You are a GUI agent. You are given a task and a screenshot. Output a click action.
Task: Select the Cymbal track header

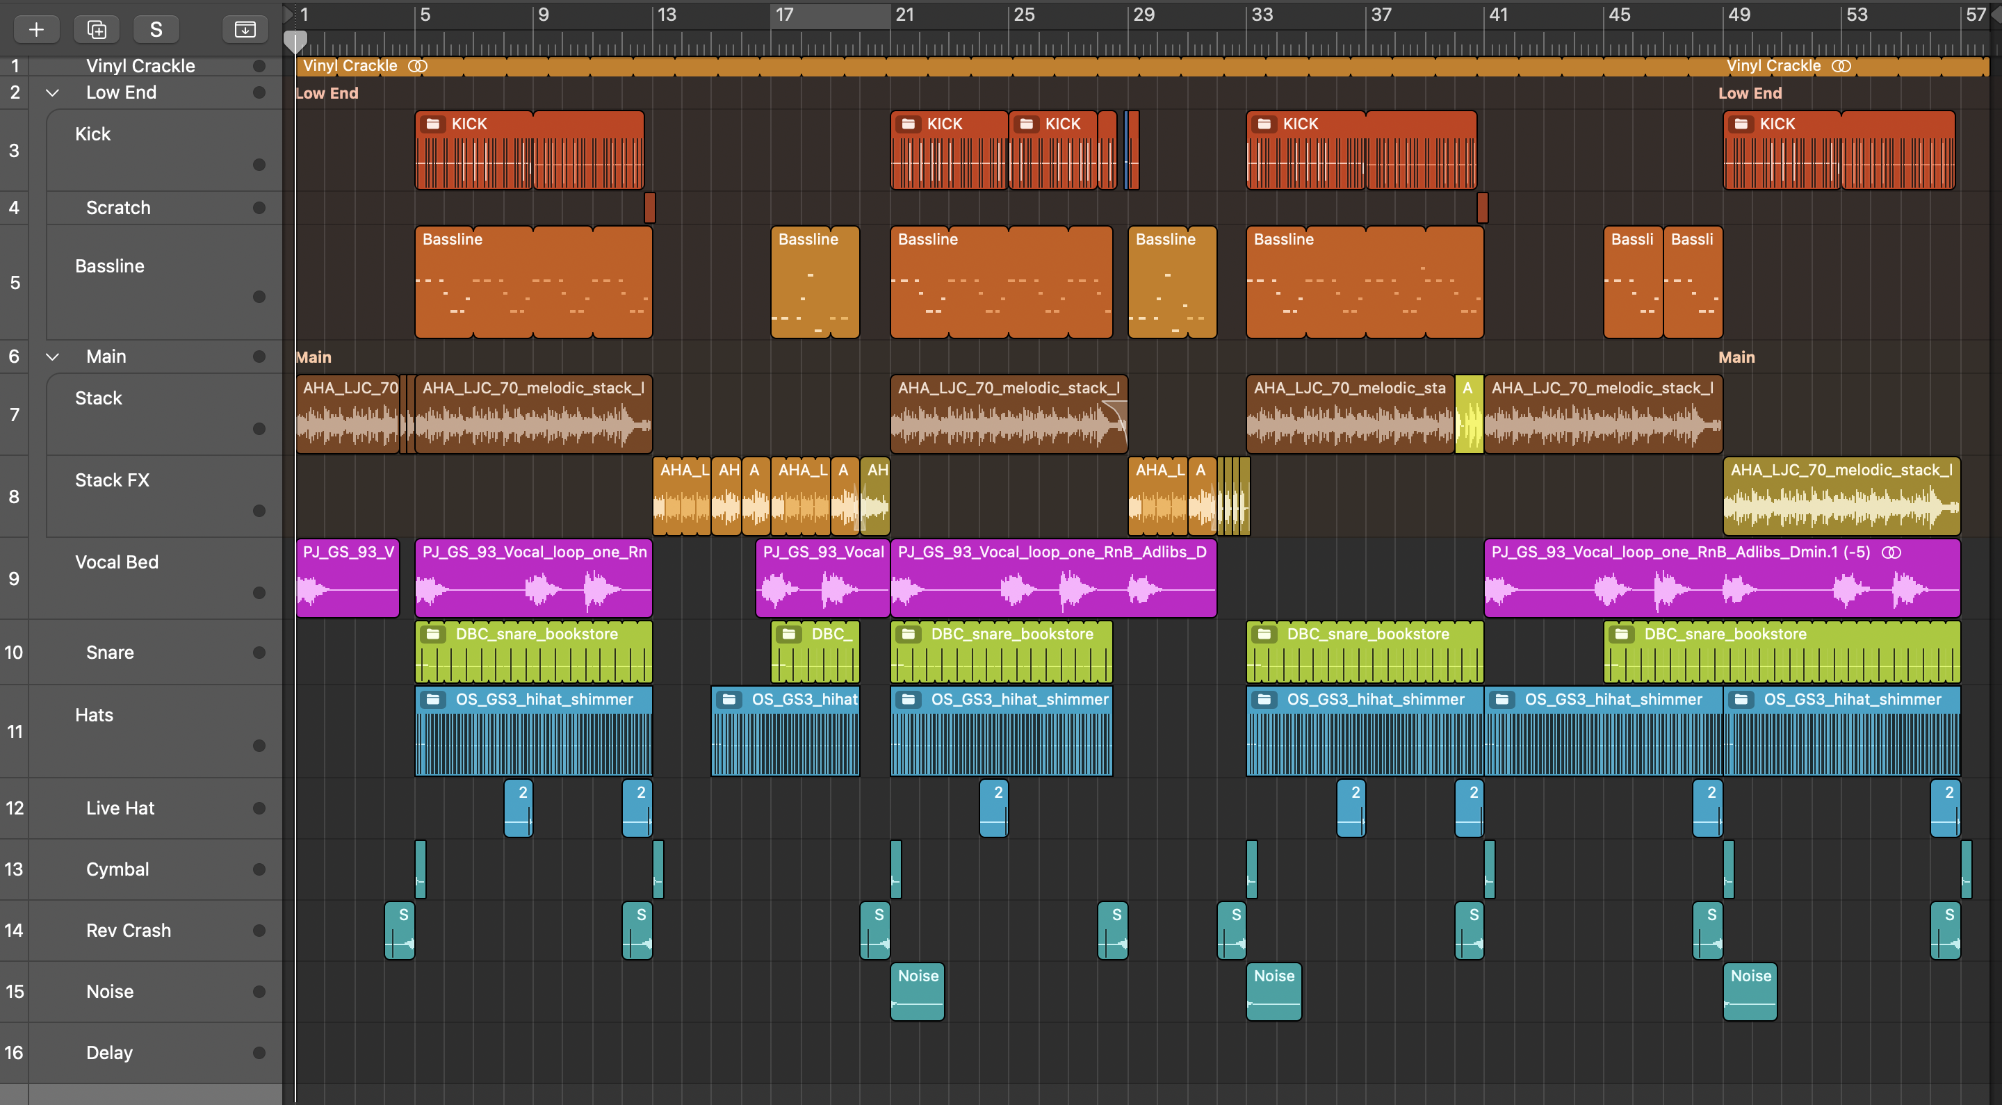click(x=140, y=869)
